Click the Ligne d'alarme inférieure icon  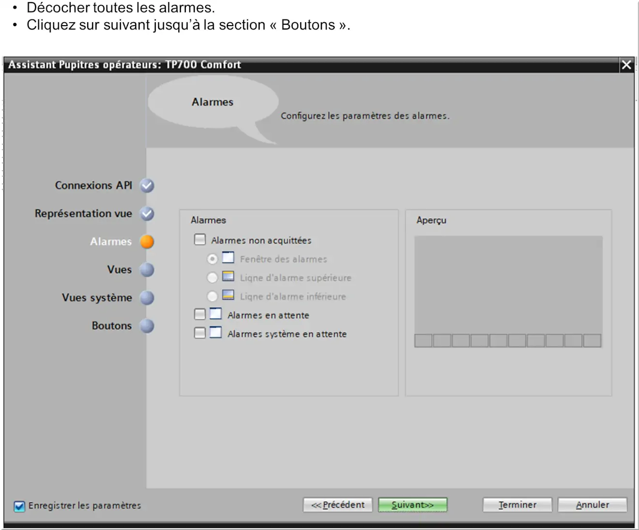pos(228,295)
